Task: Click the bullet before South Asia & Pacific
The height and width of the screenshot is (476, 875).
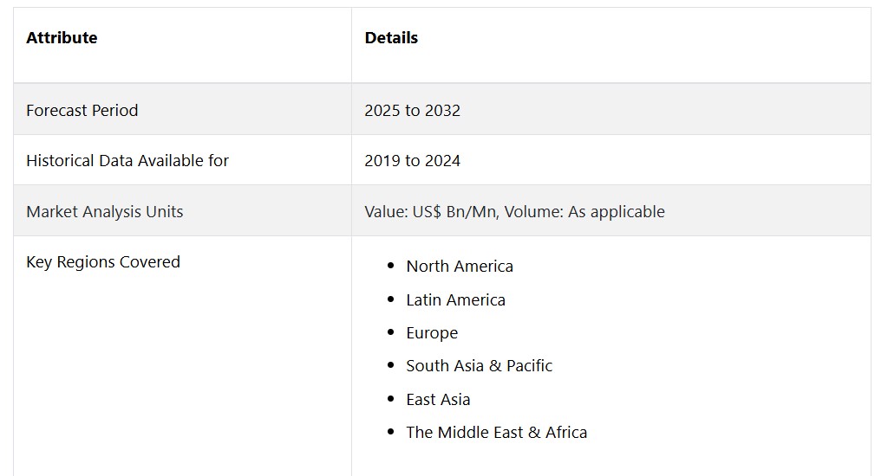Action: coord(390,365)
